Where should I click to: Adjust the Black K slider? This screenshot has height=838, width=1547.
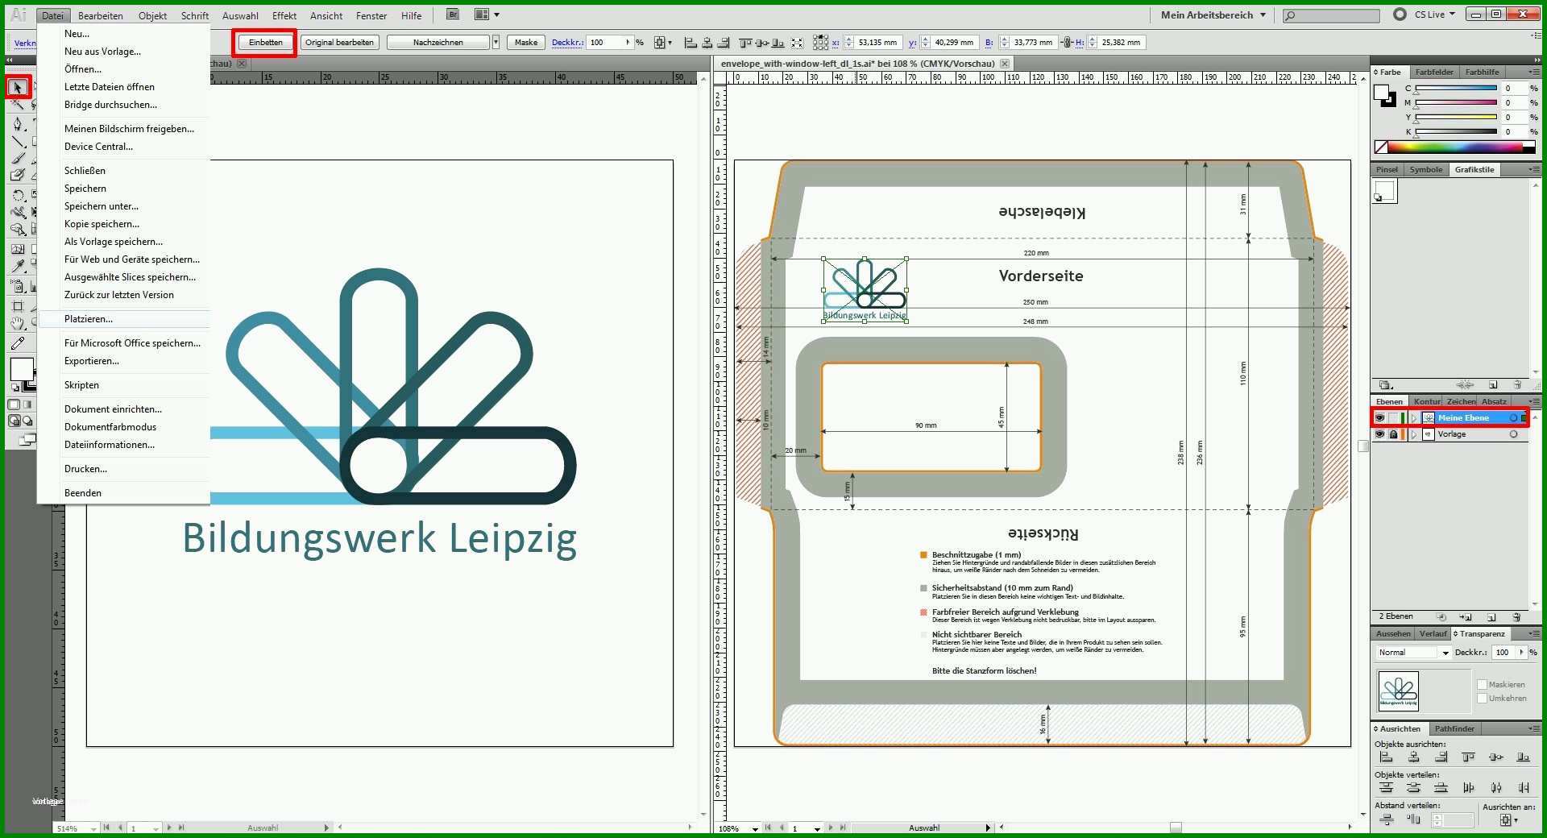click(x=1455, y=131)
